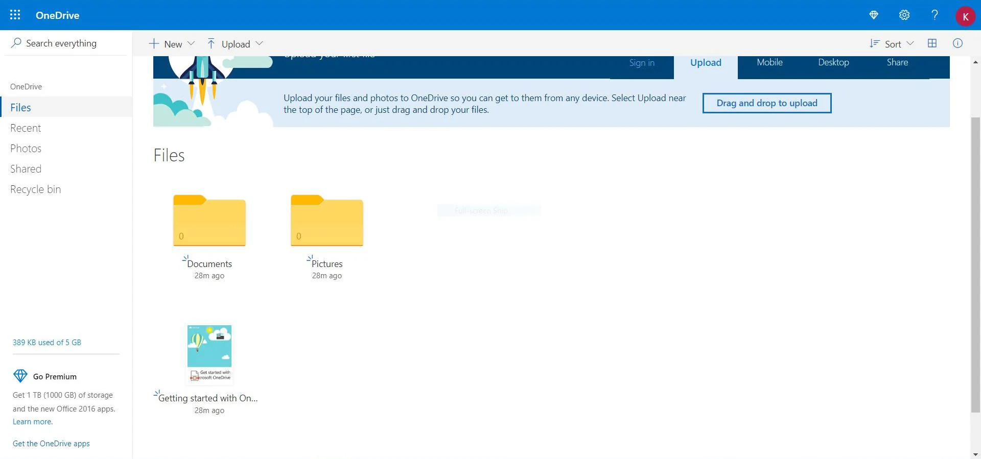Image resolution: width=981 pixels, height=459 pixels.
Task: Select the Mobile tab
Action: pyautogui.click(x=769, y=62)
